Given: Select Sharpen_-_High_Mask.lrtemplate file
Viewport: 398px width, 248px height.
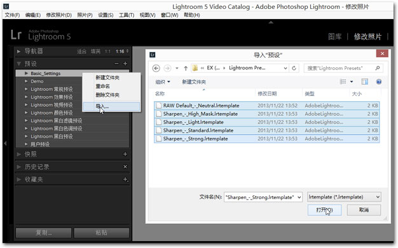Looking at the screenshot, I should [266, 114].
